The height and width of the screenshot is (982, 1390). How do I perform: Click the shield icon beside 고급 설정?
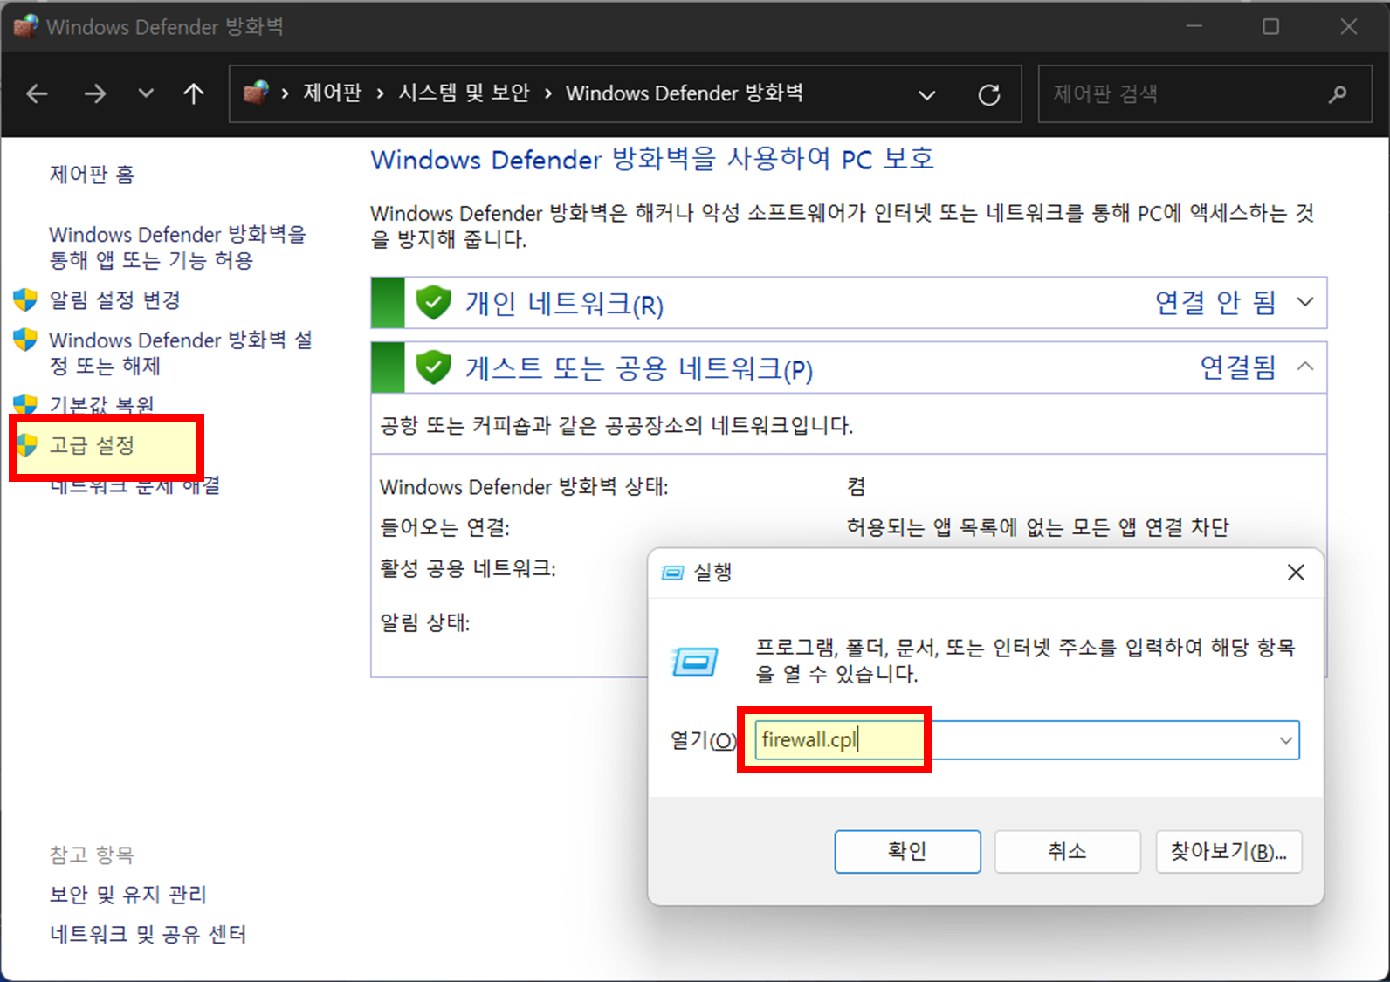27,445
